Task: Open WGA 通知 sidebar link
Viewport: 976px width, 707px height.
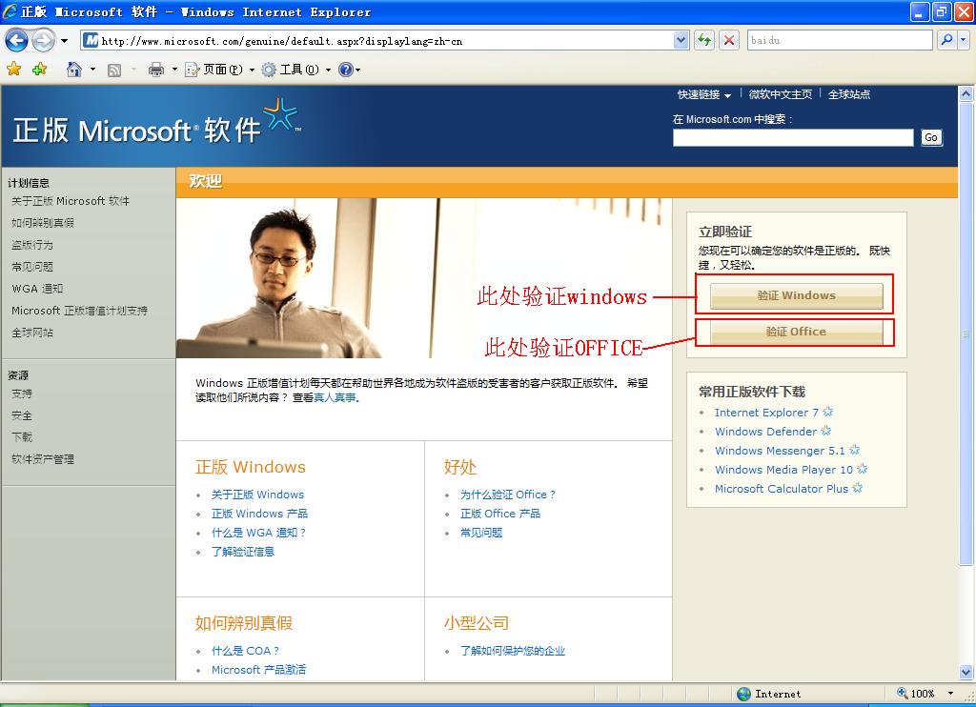Action: tap(37, 289)
